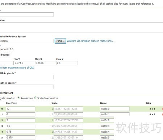Click the Name field test3d:1

click(115, 114)
